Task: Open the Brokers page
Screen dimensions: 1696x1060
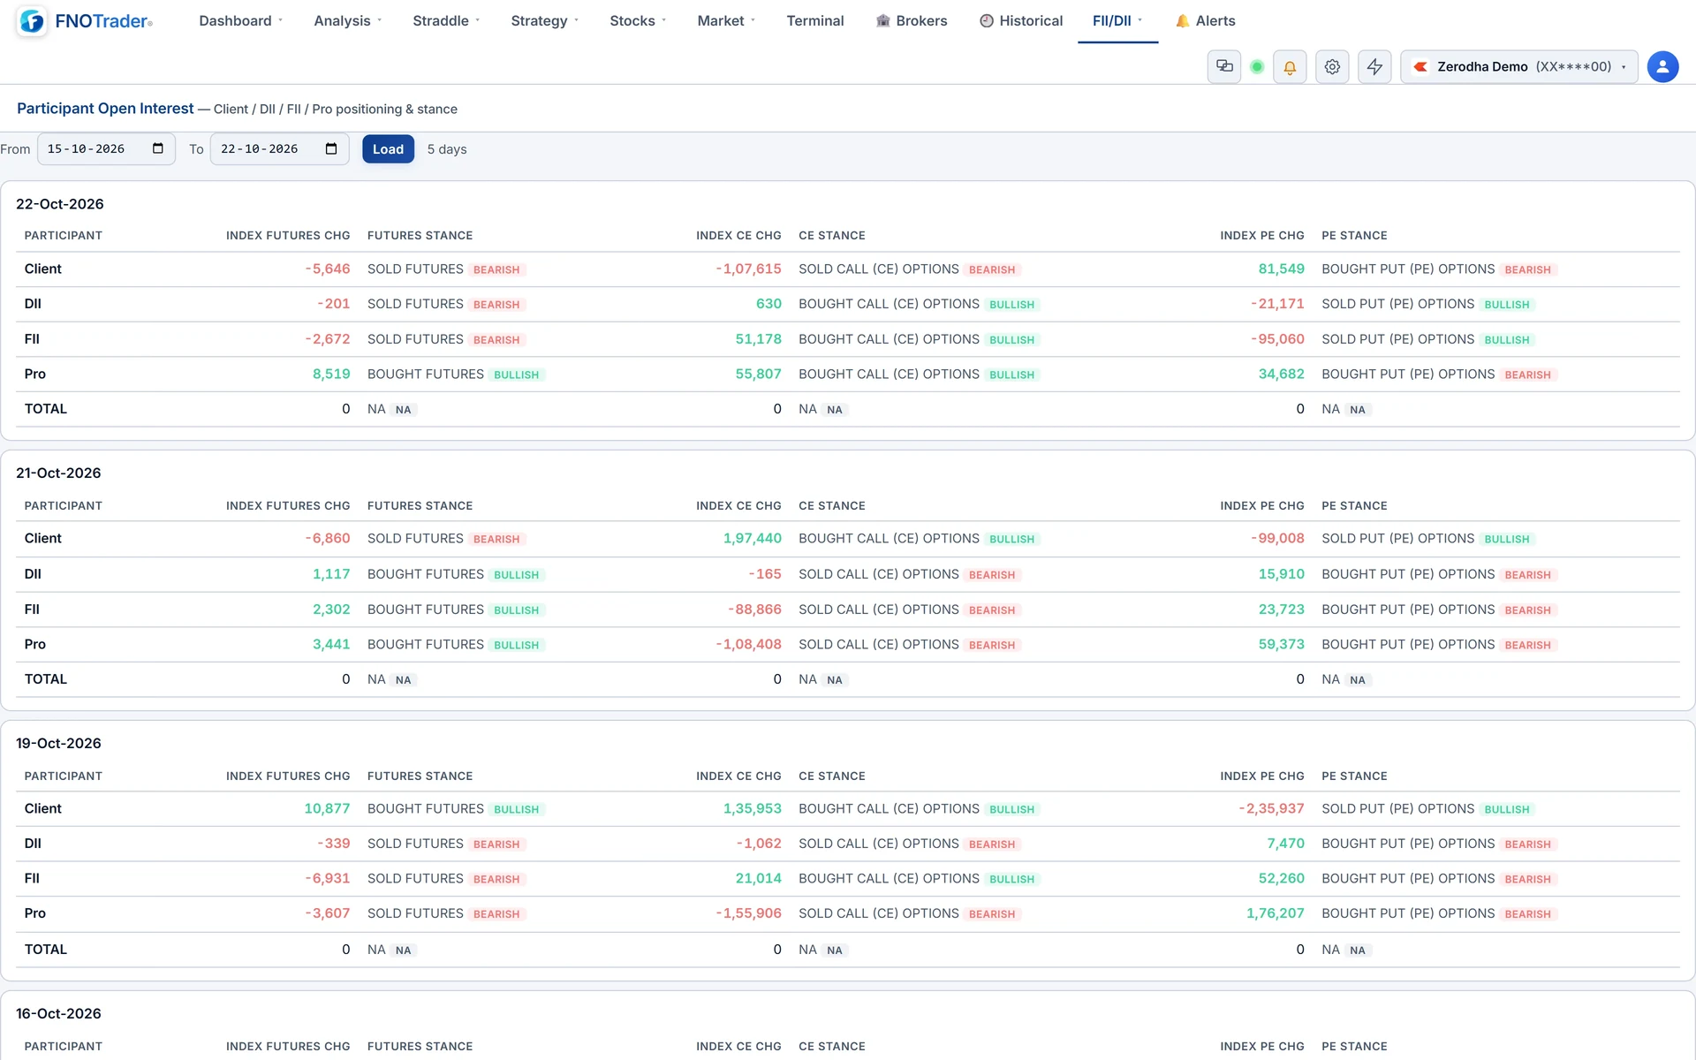Action: [x=911, y=20]
